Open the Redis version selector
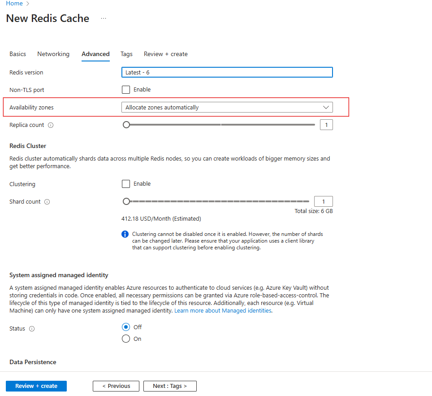This screenshot has width=432, height=396. pyautogui.click(x=227, y=72)
